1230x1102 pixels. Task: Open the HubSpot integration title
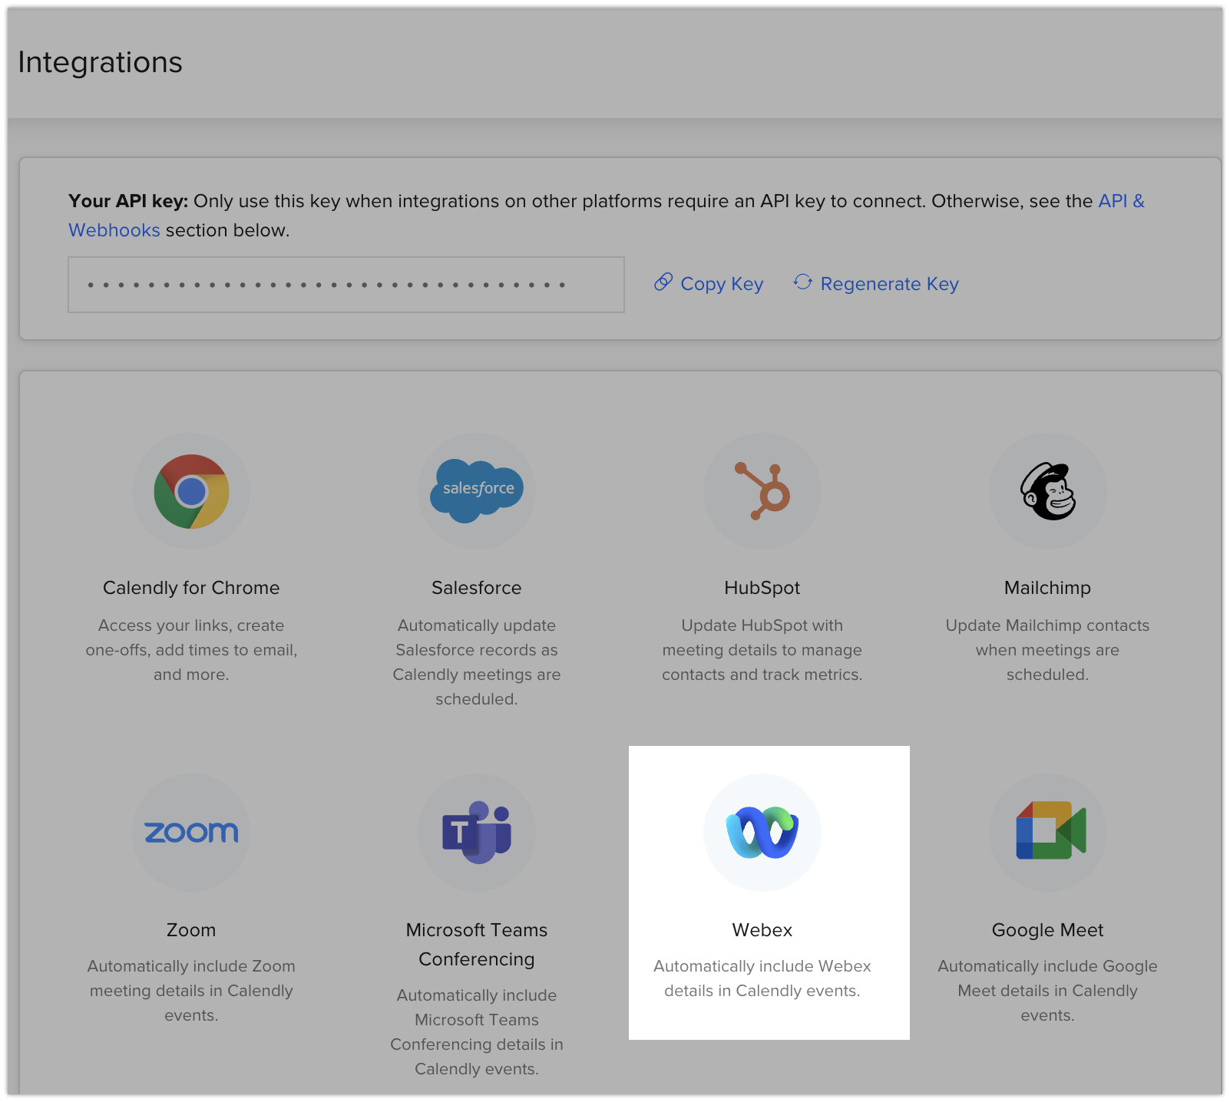762,588
